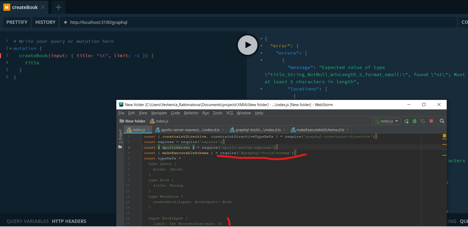Open the File menu in WebStorm
468x227 pixels.
tap(121, 113)
